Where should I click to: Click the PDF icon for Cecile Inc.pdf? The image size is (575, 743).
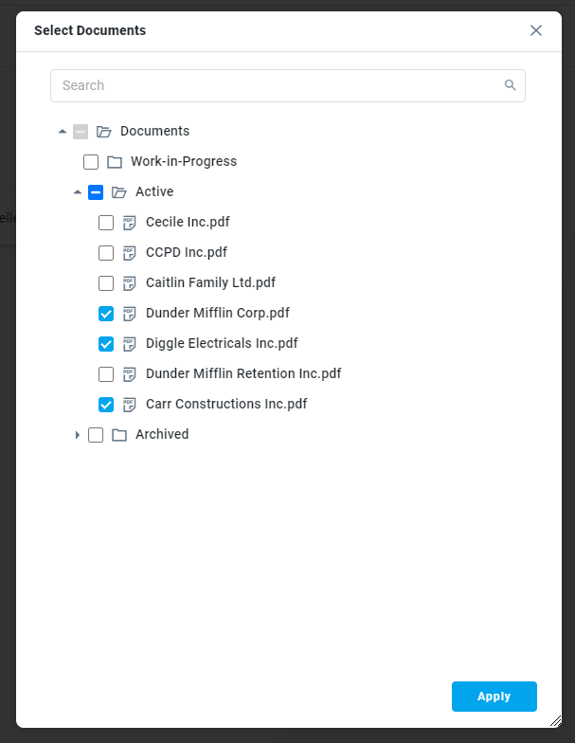pos(130,223)
